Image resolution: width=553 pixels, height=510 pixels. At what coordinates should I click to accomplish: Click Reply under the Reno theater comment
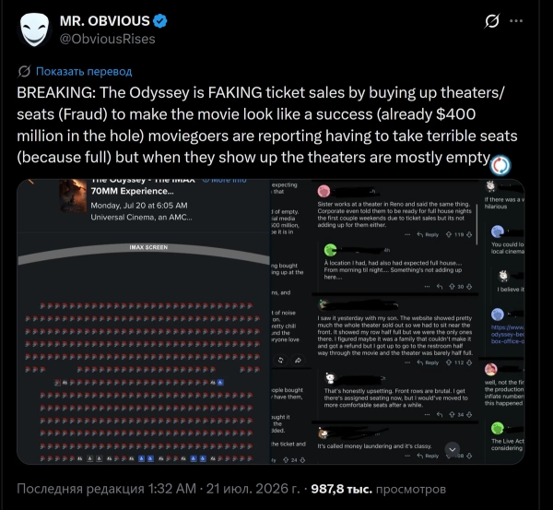pyautogui.click(x=428, y=234)
